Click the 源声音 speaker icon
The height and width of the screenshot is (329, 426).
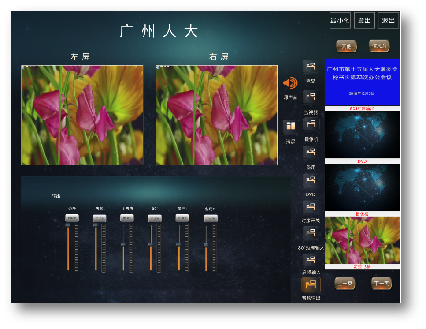290,83
